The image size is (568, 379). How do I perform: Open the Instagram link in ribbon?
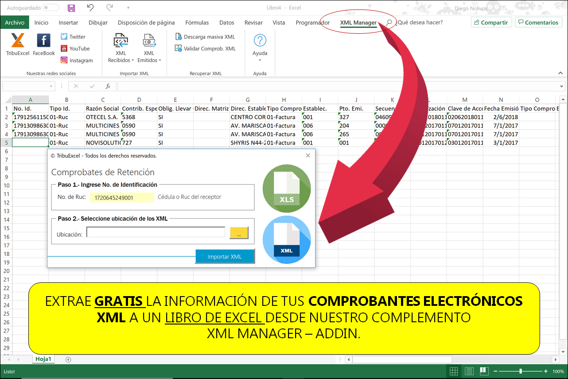[77, 61]
